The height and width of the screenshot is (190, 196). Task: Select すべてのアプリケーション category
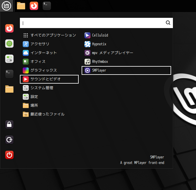[x=49, y=35]
